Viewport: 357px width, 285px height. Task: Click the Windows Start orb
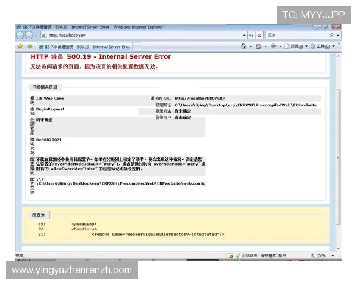point(24,260)
